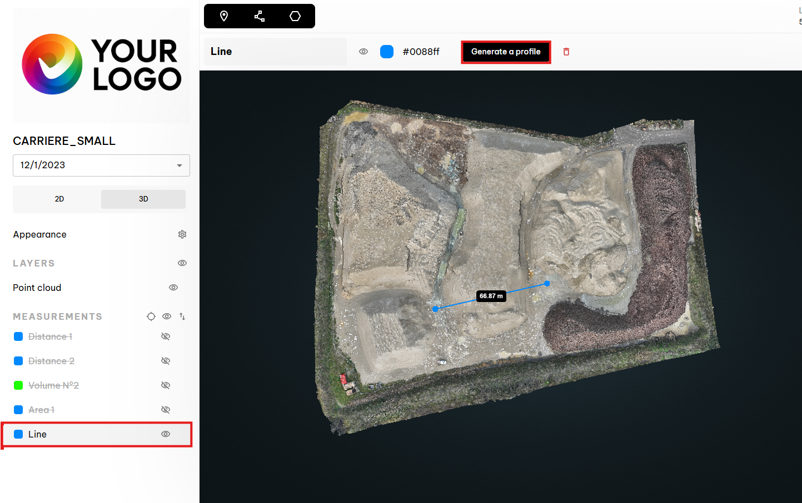This screenshot has width=802, height=503.
Task: Click the Line name field
Action: pos(275,52)
